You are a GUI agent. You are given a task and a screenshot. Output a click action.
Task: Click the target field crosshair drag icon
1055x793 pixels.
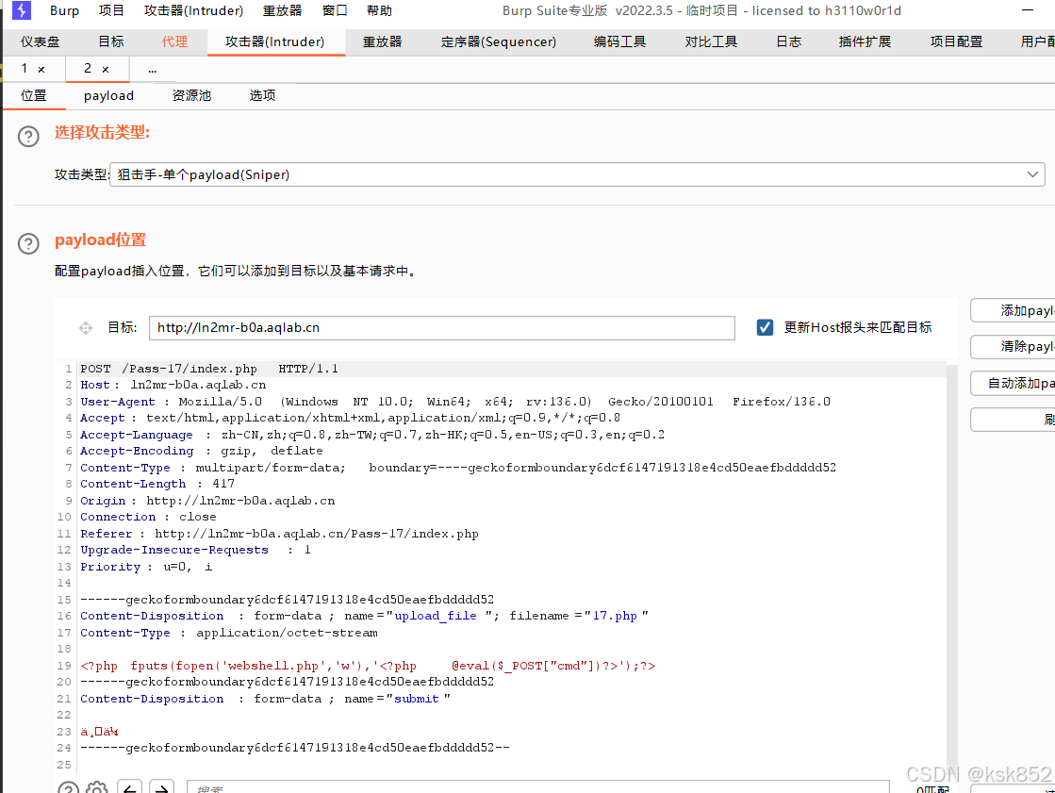tap(86, 328)
